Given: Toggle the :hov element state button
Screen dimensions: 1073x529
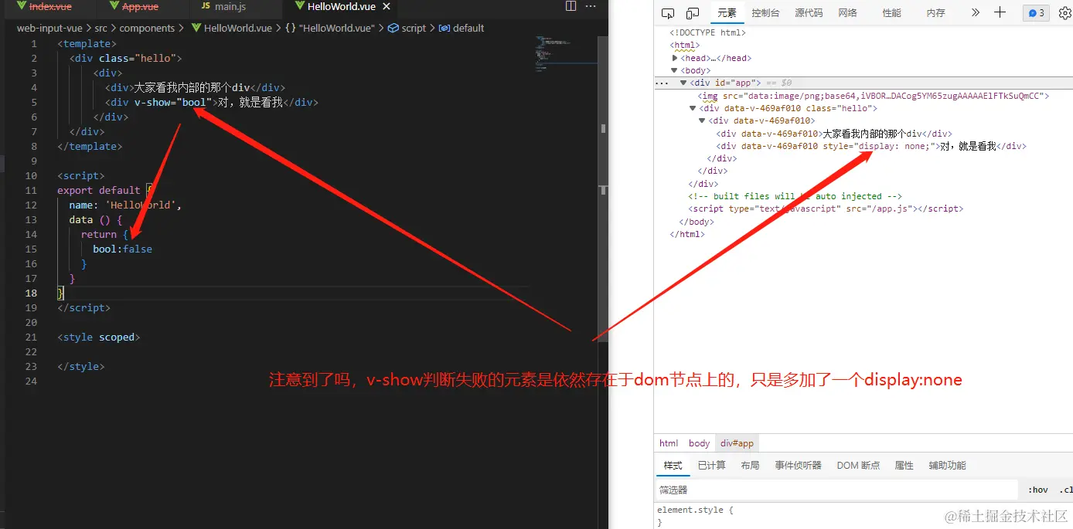Looking at the screenshot, I should coord(1037,490).
